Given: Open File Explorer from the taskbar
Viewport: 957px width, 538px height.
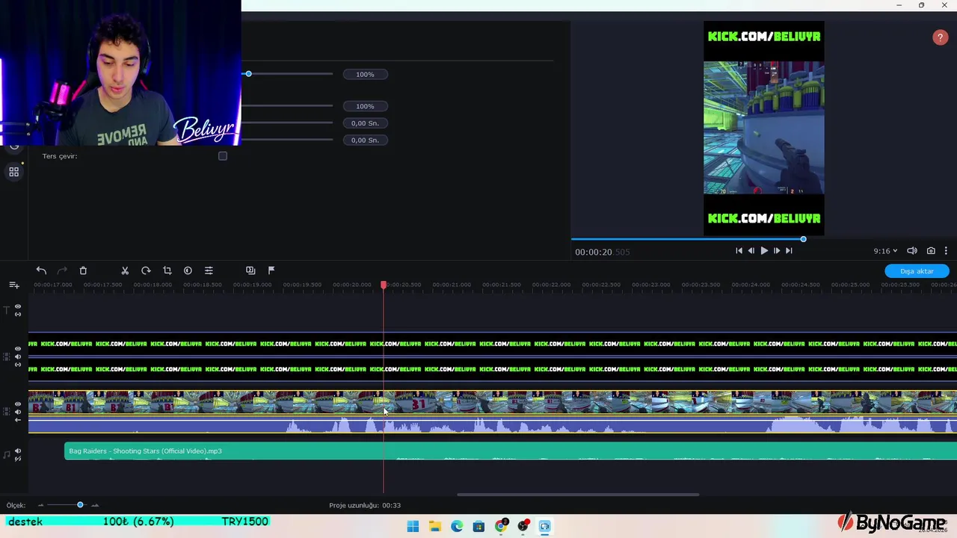Looking at the screenshot, I should [434, 526].
